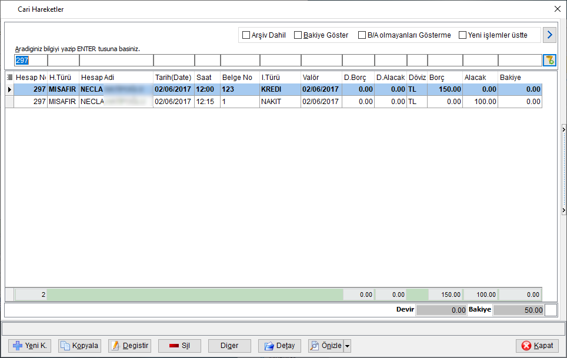
Task: Open the Önizle dropdown arrow
Action: point(347,346)
